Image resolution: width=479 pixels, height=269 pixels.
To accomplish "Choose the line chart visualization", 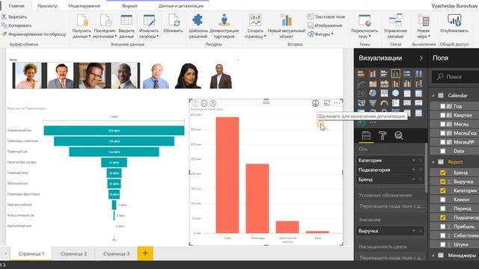I will [361, 83].
